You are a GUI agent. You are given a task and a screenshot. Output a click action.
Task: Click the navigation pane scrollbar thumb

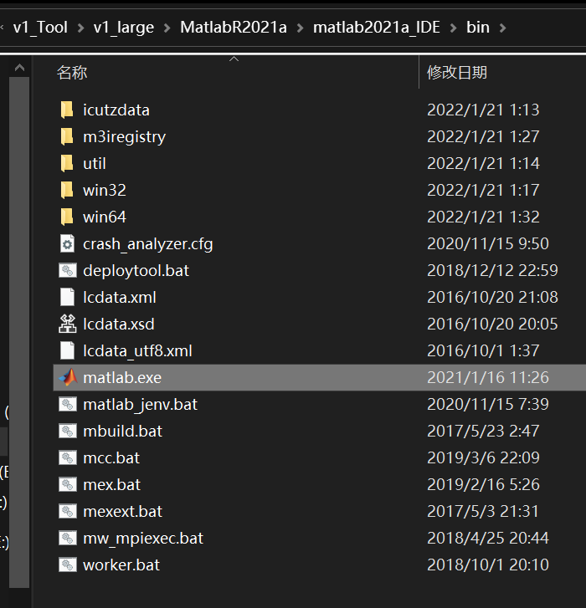coord(19,332)
